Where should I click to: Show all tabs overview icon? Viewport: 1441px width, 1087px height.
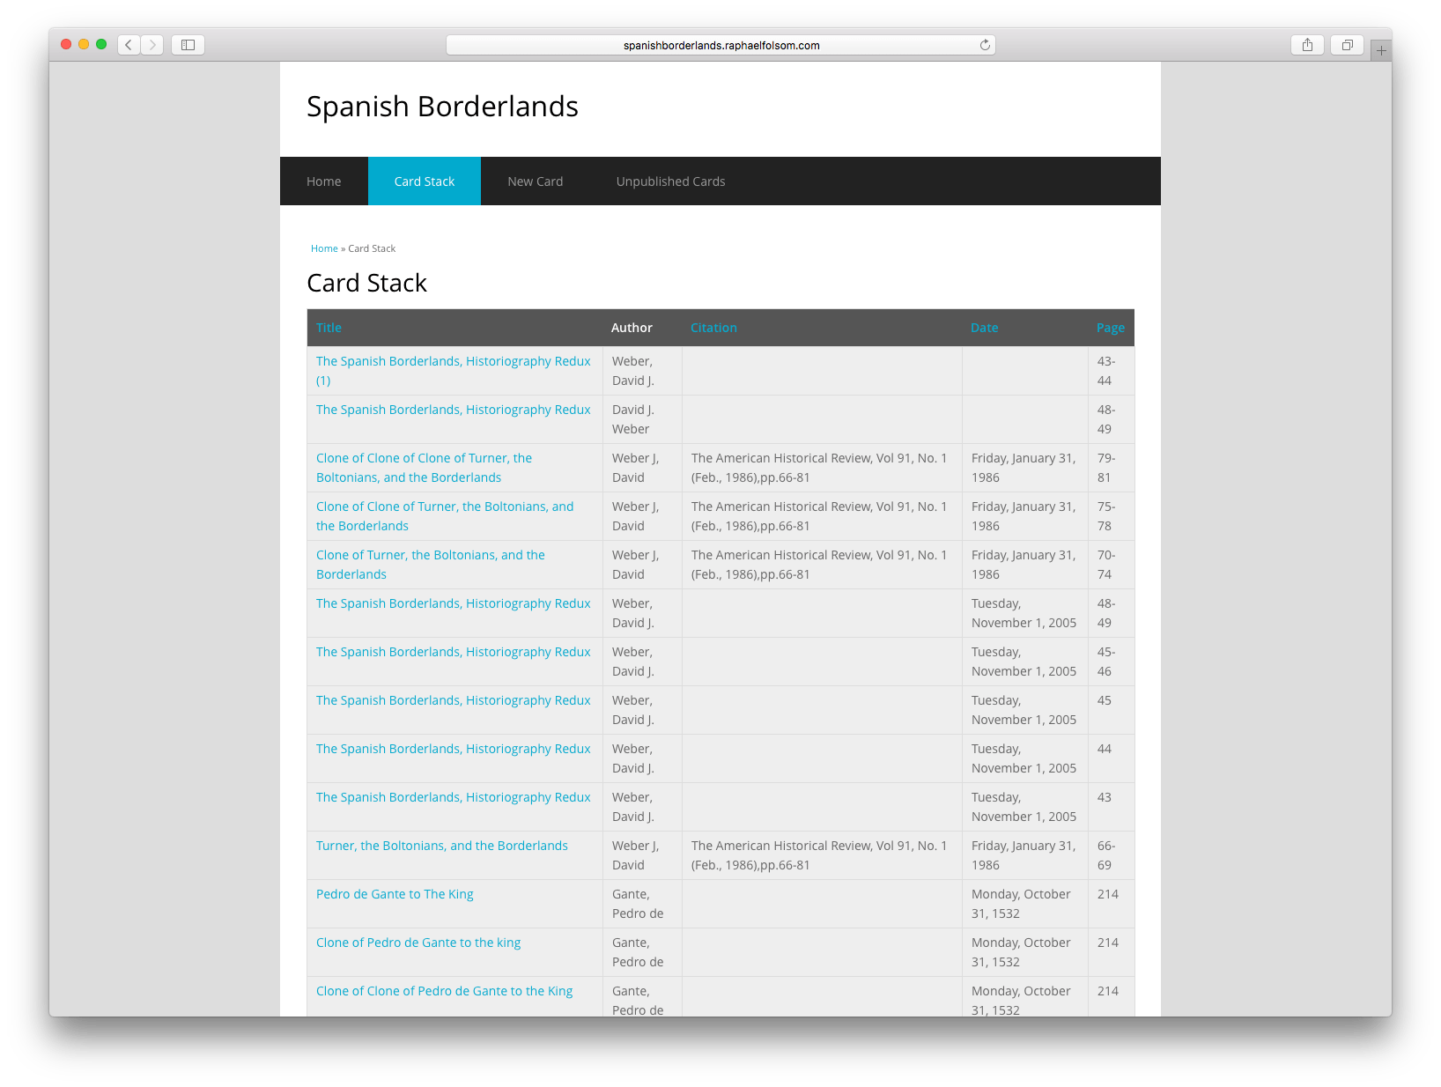click(x=1347, y=45)
